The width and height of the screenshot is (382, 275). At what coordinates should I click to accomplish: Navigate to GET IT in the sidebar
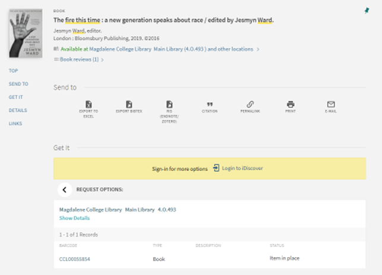pyautogui.click(x=16, y=97)
